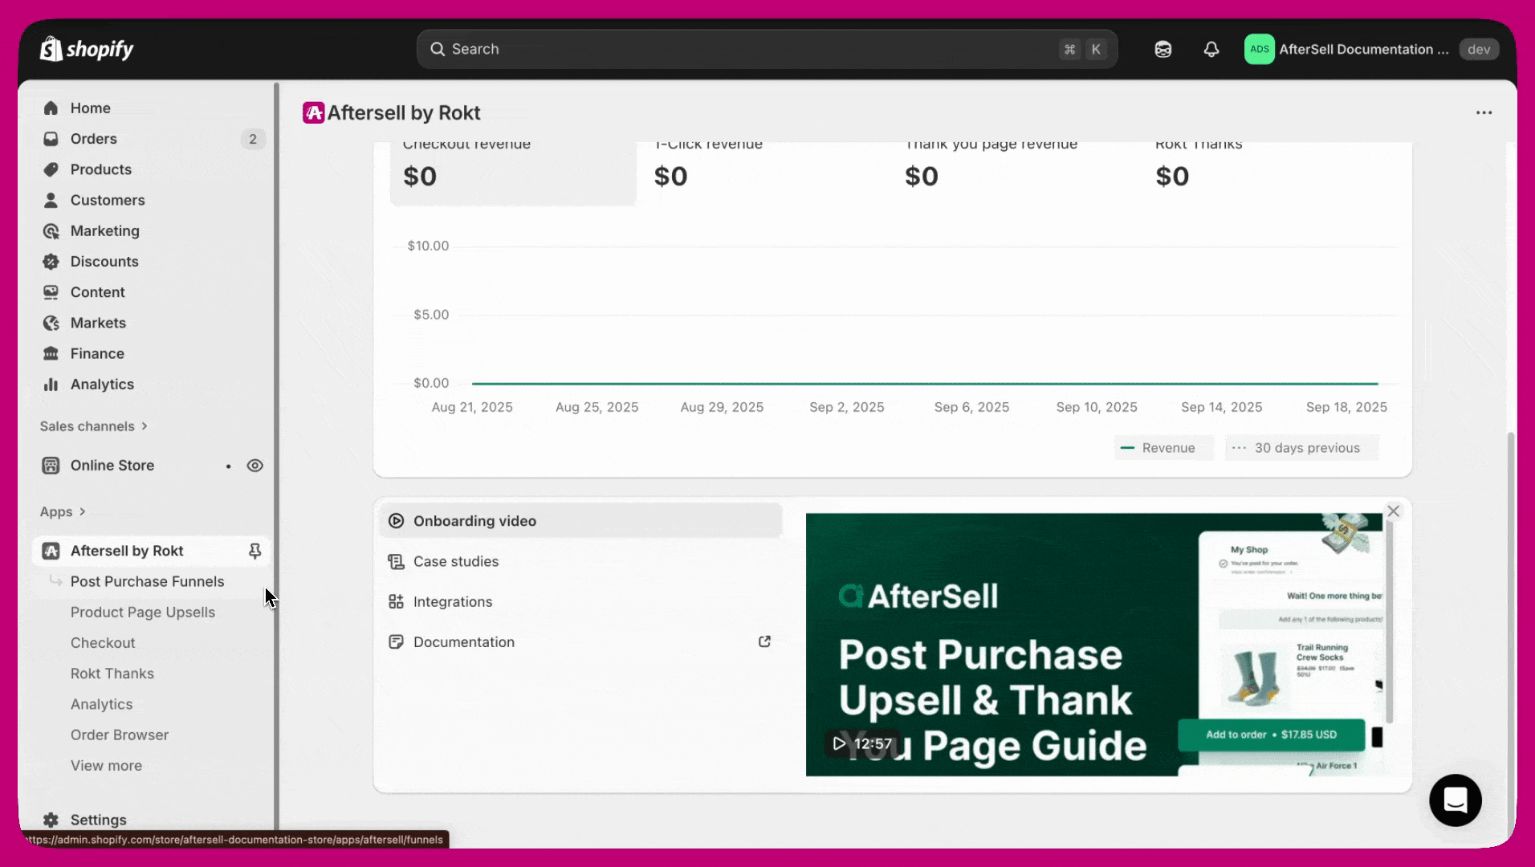The image size is (1535, 867).
Task: Open the Documentation item
Action: pos(580,642)
